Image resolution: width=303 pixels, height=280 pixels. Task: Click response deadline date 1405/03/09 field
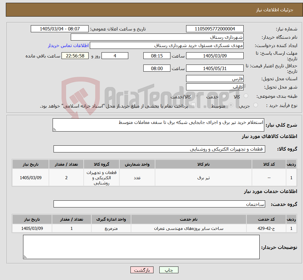[215, 56]
